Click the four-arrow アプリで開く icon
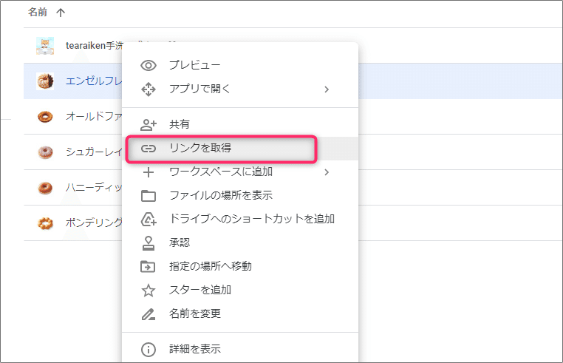Viewport: 563px width, 363px height. click(x=149, y=89)
